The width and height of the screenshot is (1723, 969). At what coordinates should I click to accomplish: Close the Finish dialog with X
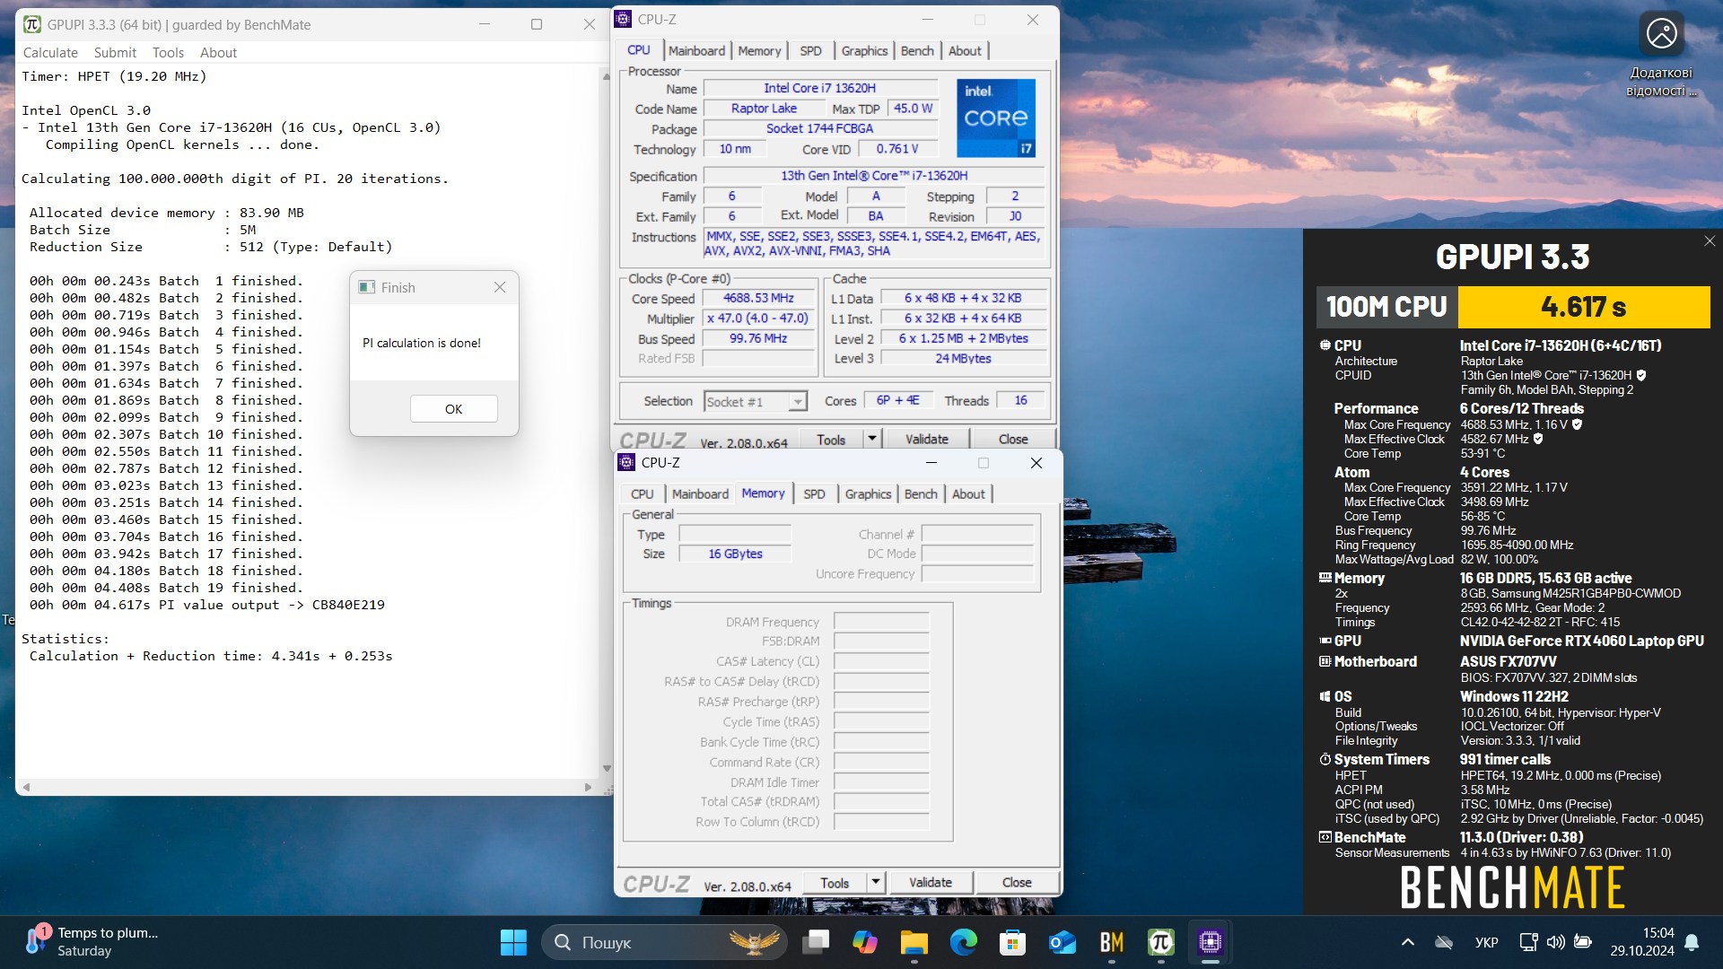500,287
